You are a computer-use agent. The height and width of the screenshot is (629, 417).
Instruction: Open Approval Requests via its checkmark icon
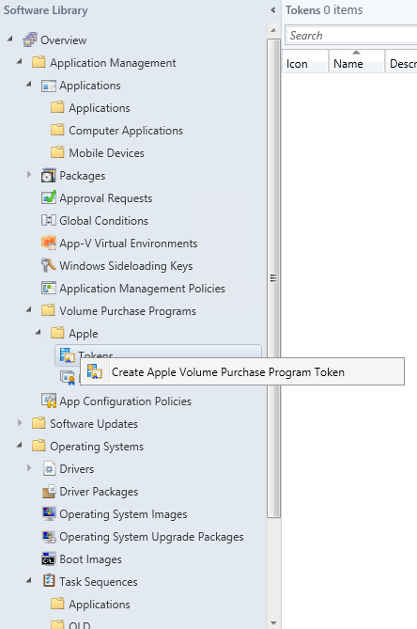(49, 198)
